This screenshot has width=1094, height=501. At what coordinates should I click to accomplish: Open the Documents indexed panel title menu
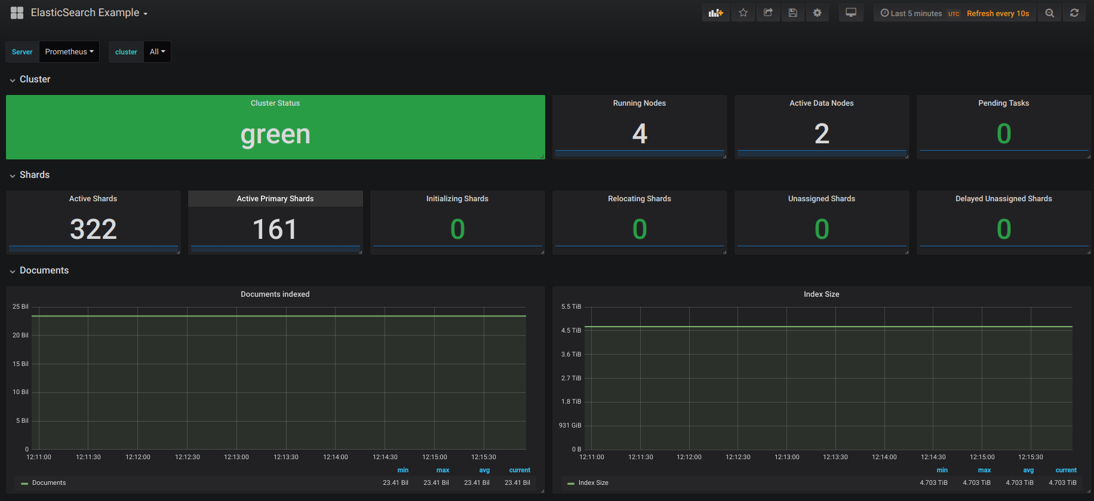pos(275,294)
